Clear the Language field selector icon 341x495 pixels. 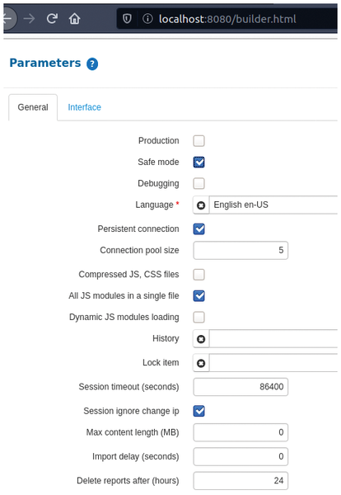201,205
